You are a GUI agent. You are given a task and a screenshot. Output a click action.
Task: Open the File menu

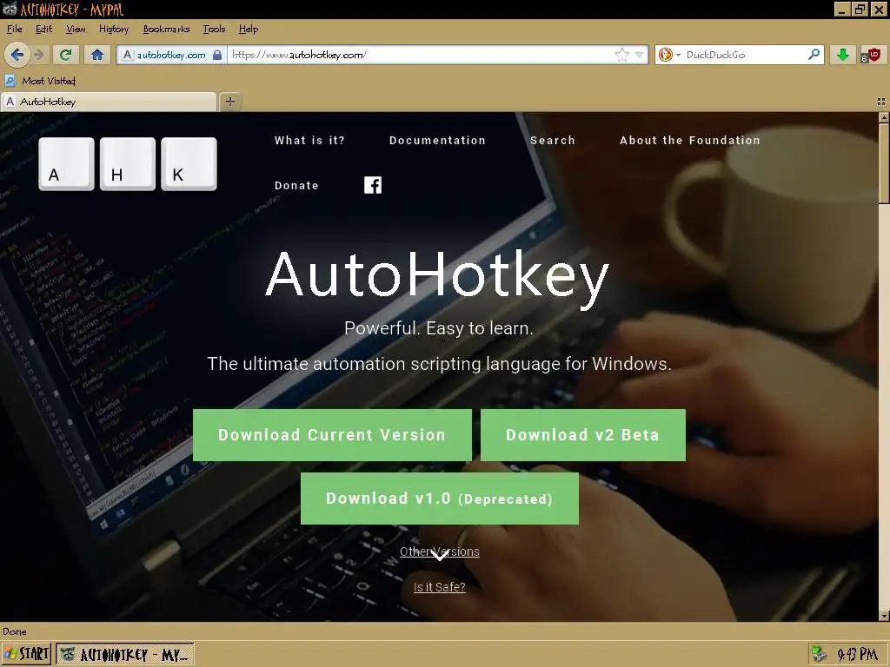[x=14, y=29]
